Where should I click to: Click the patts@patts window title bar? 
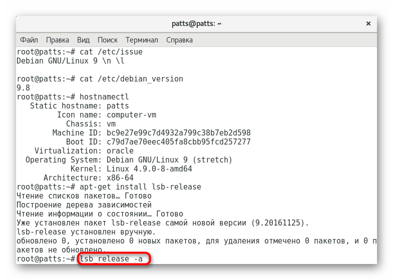[x=196, y=23]
